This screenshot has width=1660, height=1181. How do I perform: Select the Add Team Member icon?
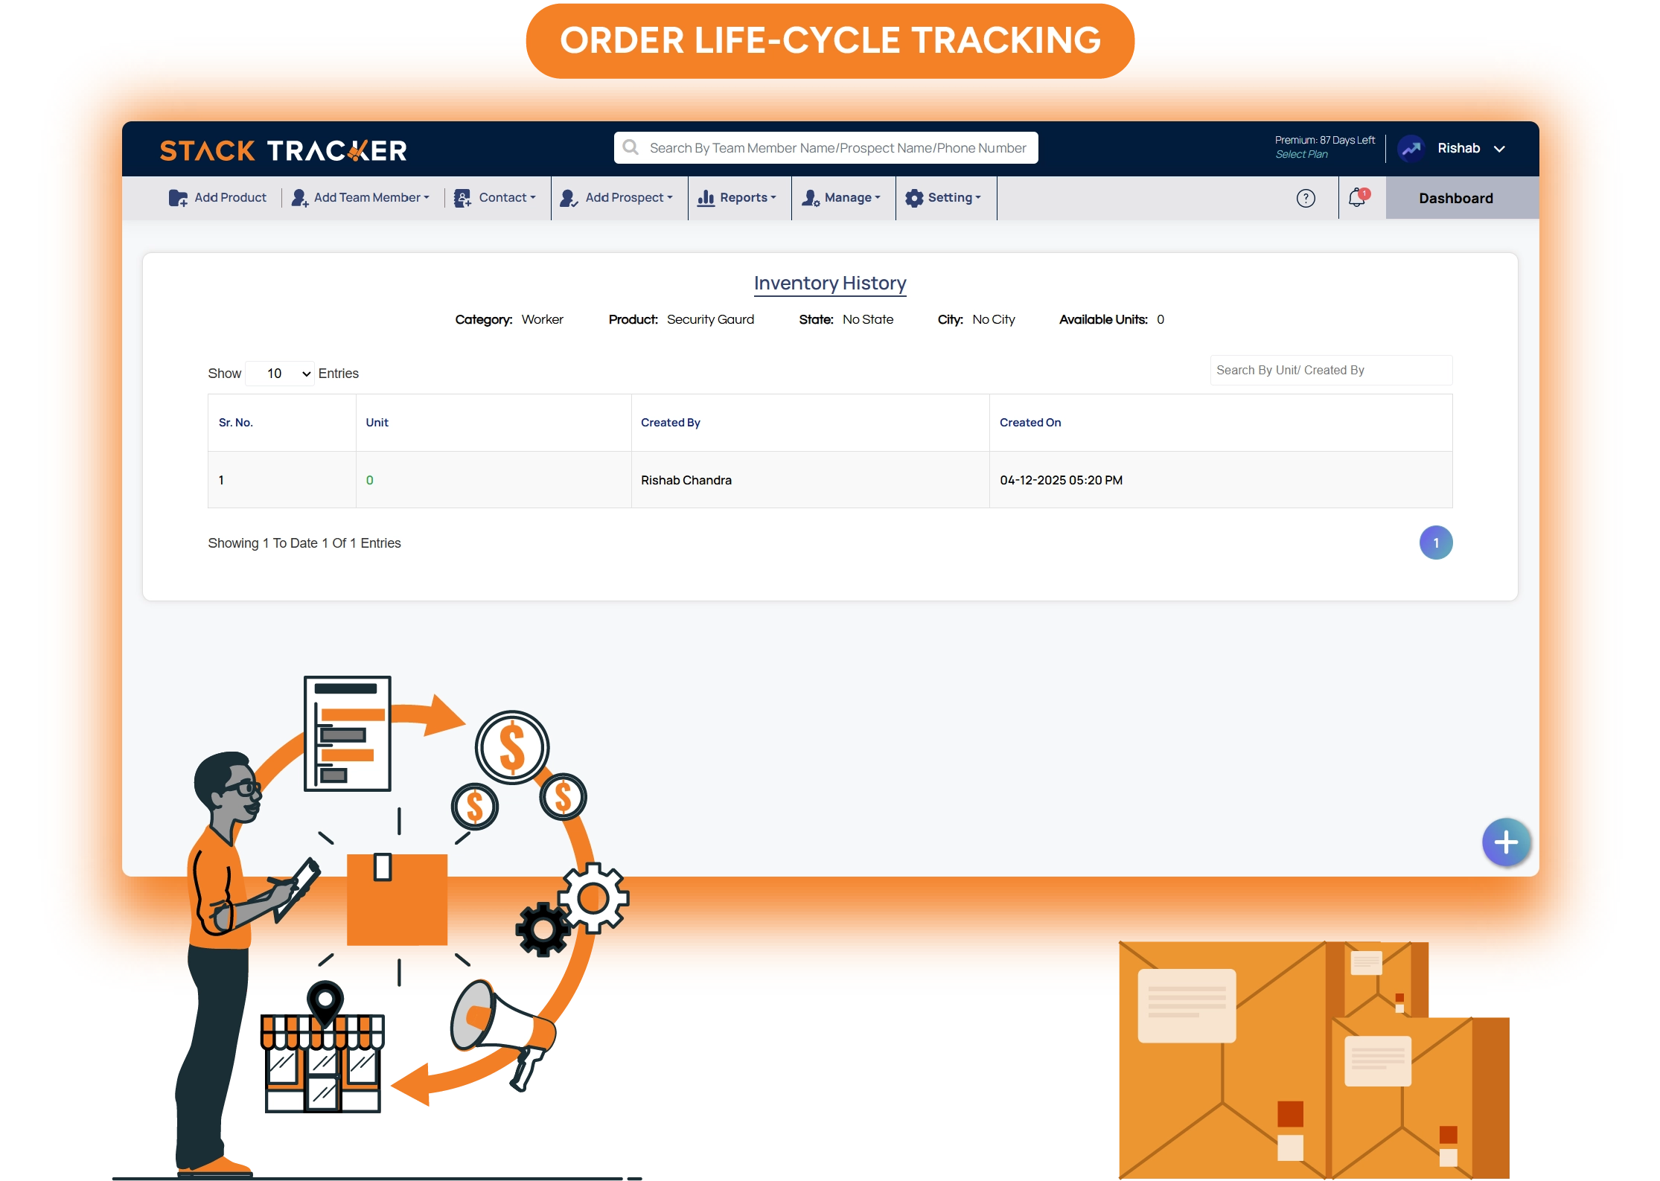tap(301, 198)
